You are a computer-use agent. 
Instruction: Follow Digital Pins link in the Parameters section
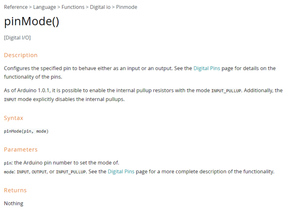pyautogui.click(x=121, y=171)
